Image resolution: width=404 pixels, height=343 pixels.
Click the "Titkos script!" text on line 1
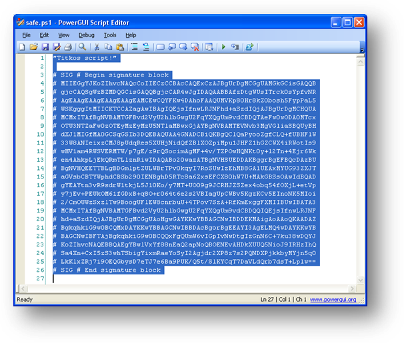click(81, 59)
